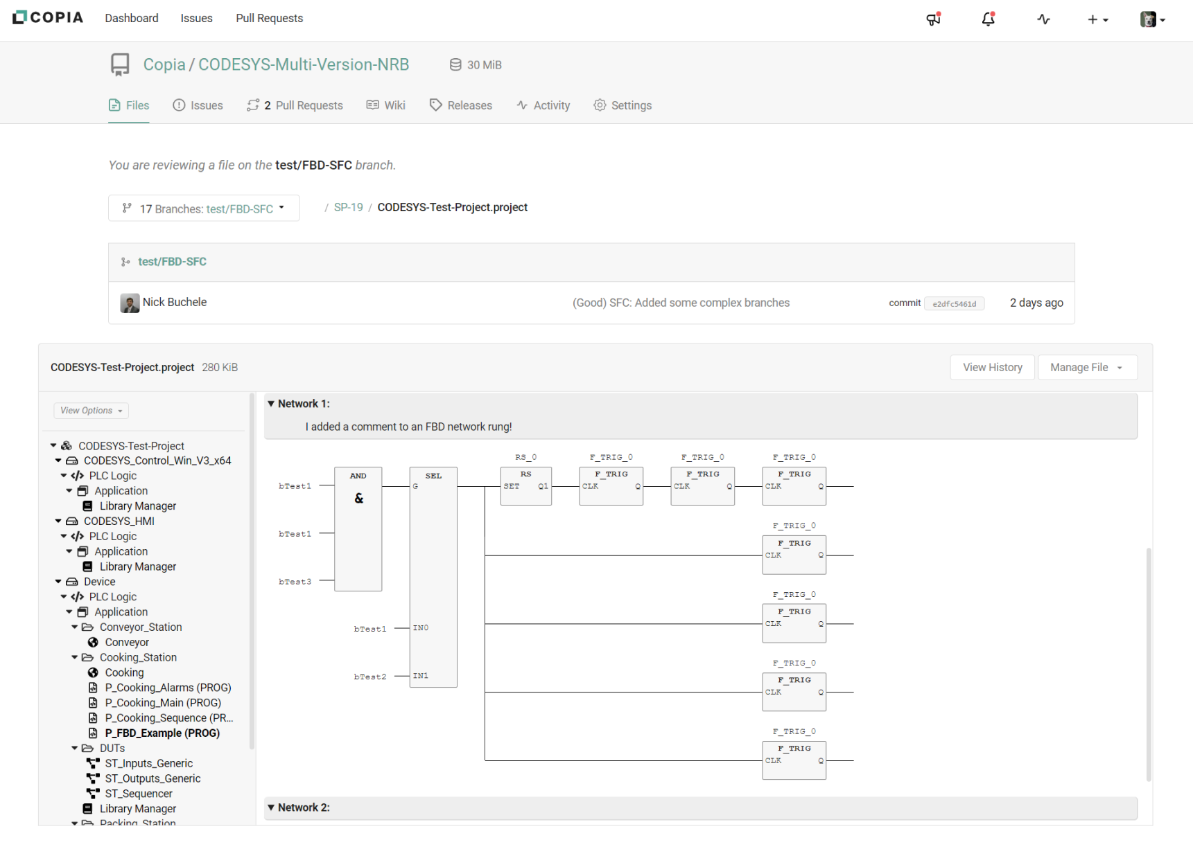Open the Releases tab
Viewport: 1193px width, 858px height.
(x=461, y=105)
